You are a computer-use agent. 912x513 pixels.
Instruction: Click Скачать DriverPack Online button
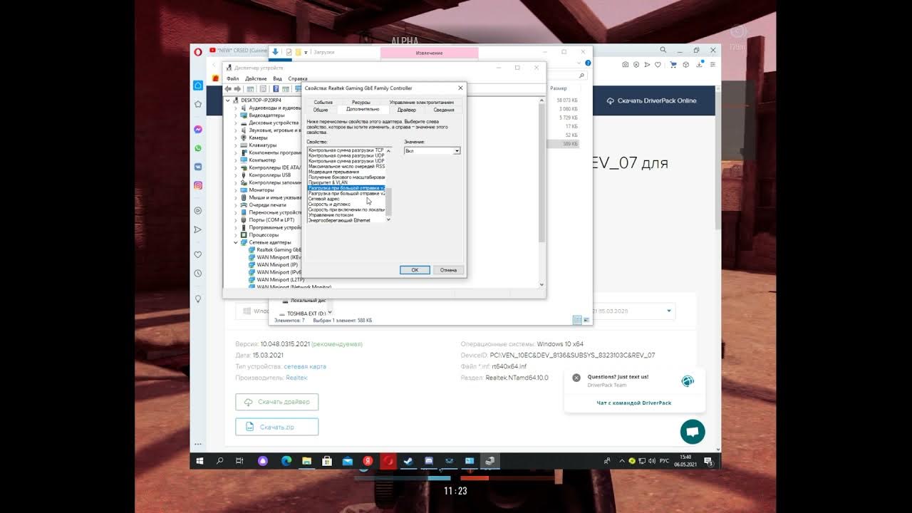click(651, 100)
